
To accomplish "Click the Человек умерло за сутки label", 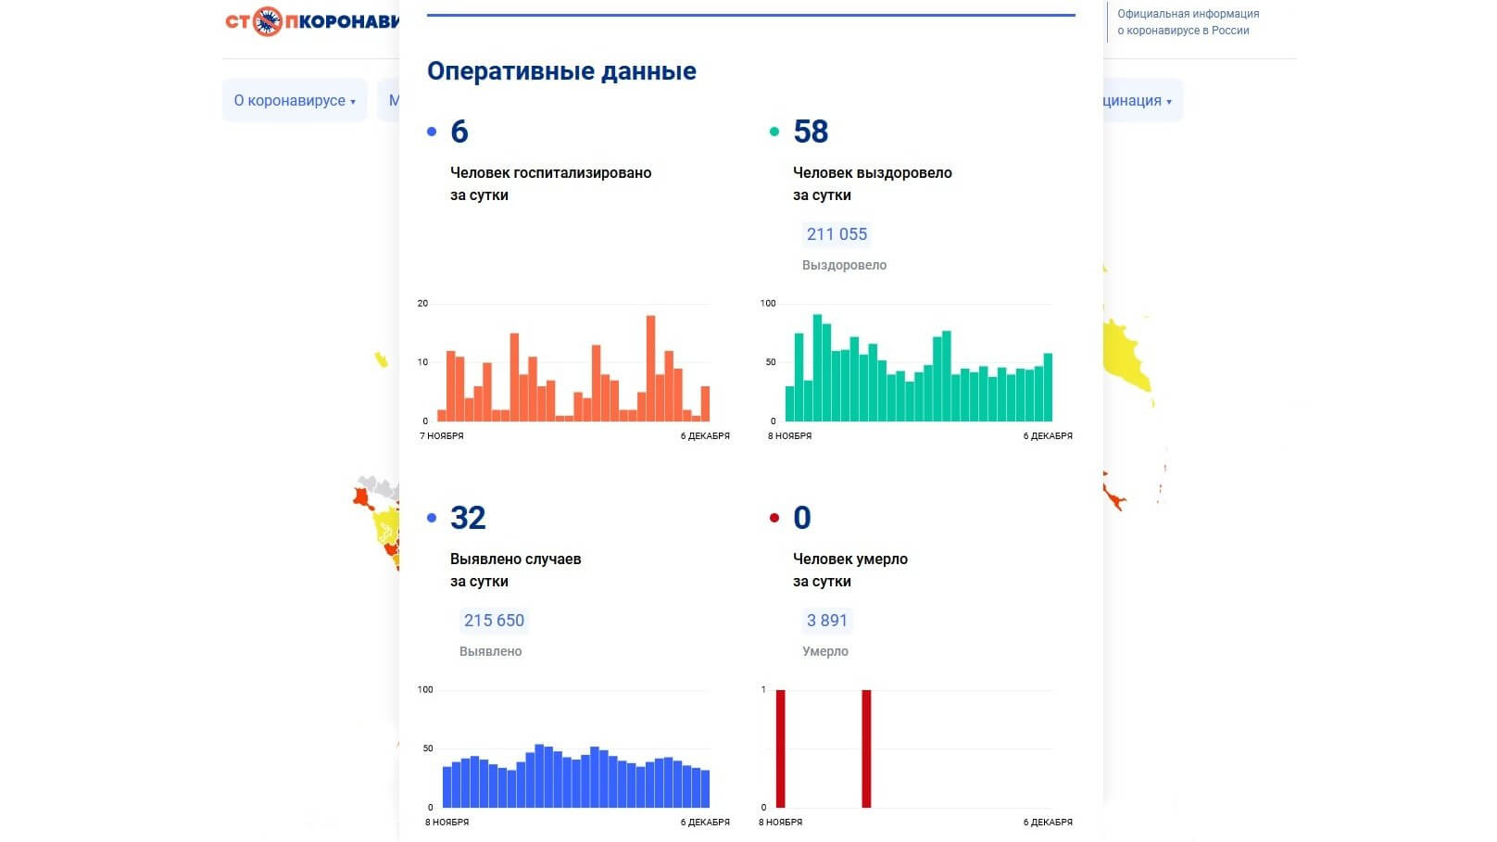I will click(x=849, y=570).
